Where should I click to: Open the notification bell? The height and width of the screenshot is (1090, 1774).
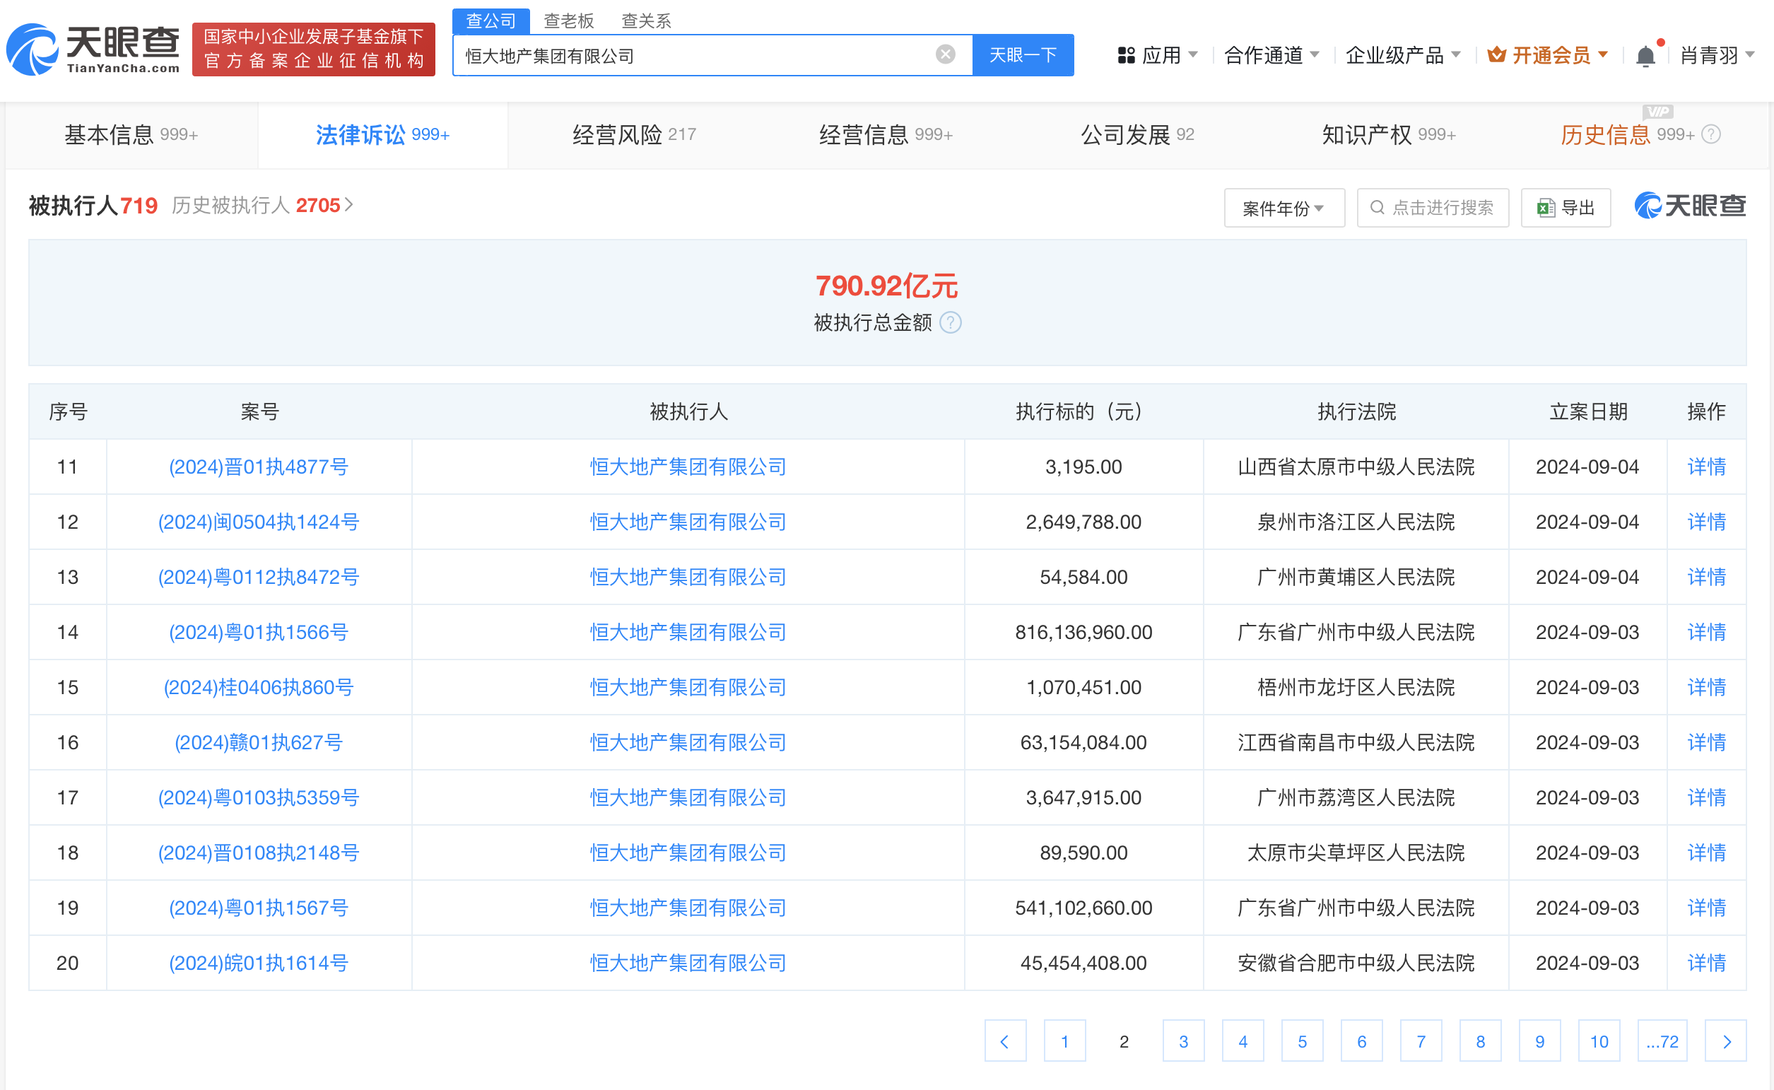pyautogui.click(x=1645, y=55)
